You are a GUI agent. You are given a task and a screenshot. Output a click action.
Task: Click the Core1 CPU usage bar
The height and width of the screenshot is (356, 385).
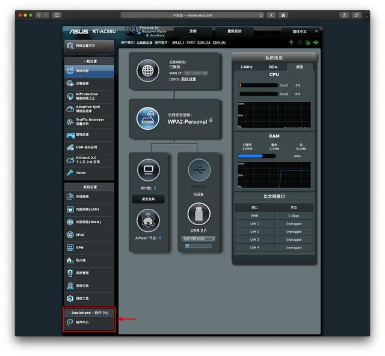pyautogui.click(x=259, y=85)
